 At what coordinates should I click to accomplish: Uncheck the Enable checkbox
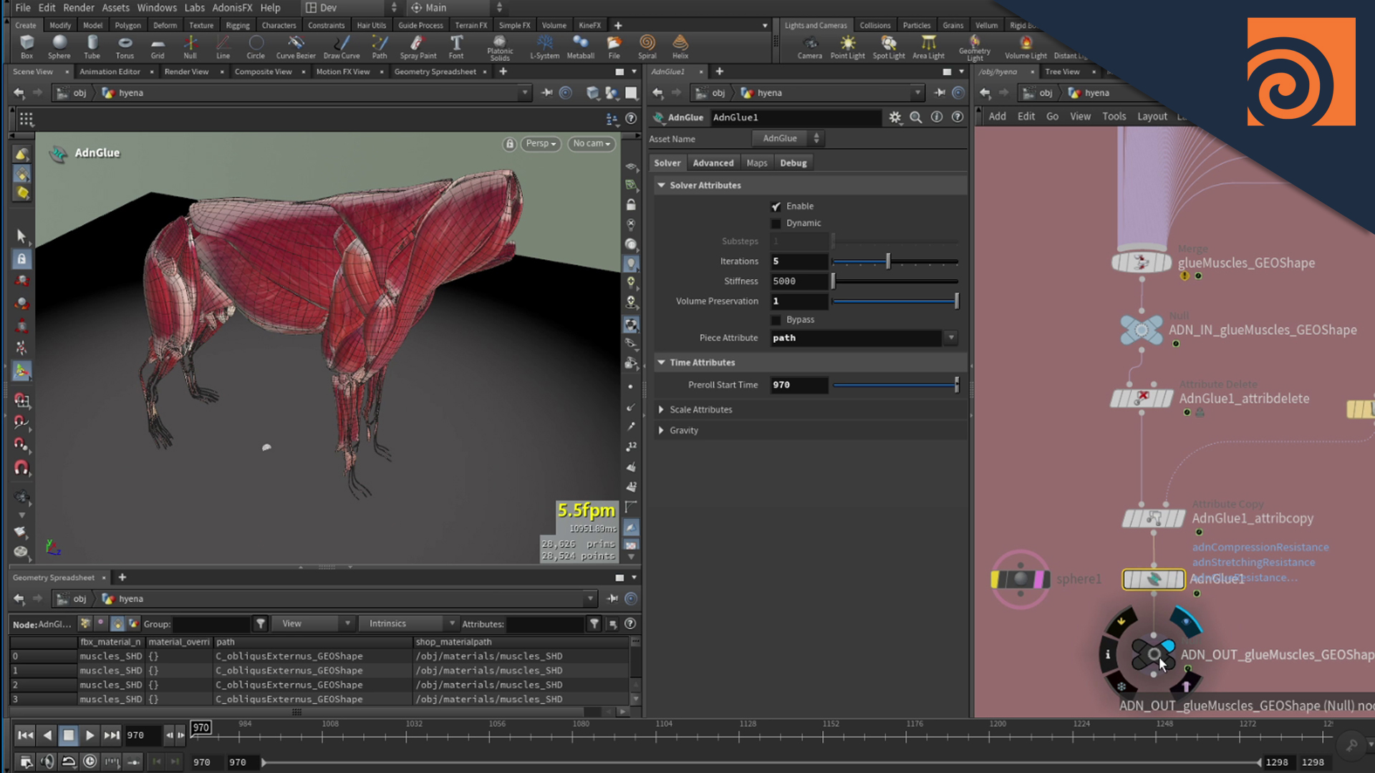tap(776, 206)
